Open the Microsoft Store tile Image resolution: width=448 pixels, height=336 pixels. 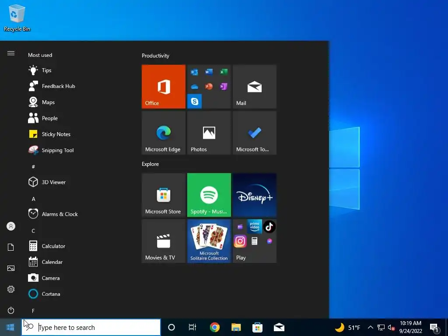coord(164,195)
